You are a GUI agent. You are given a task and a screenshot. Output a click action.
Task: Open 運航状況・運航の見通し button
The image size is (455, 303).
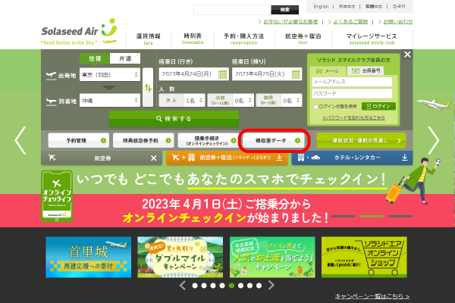361,141
